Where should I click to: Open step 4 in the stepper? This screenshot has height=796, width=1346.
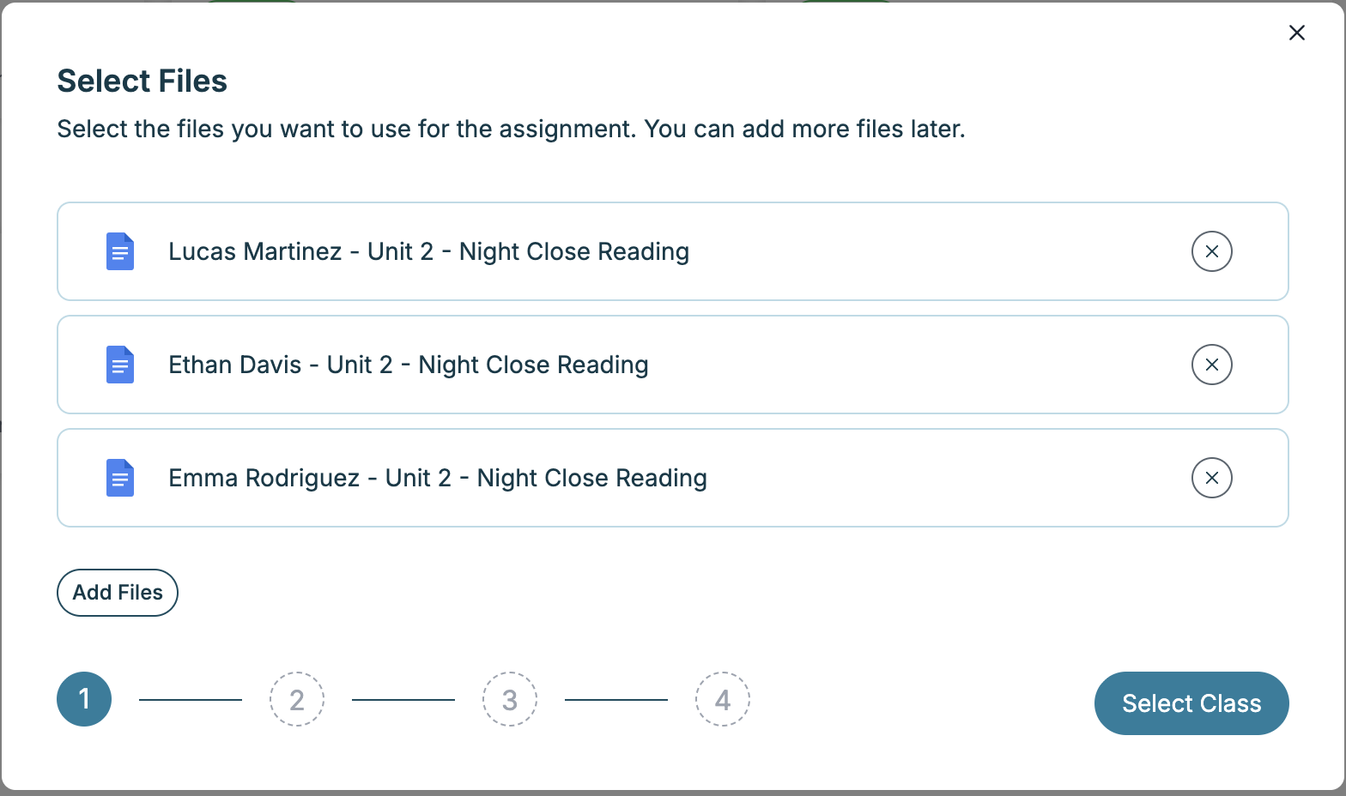click(723, 699)
